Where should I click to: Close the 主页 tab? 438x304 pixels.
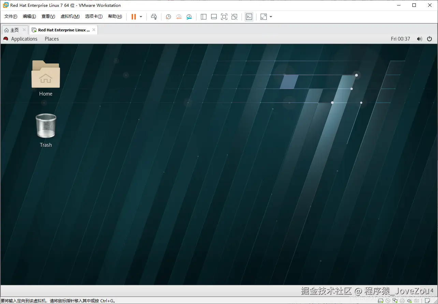pos(24,30)
